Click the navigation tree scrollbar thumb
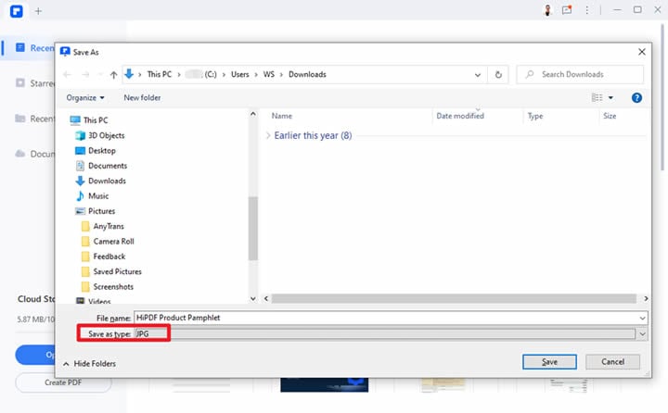 (253, 229)
